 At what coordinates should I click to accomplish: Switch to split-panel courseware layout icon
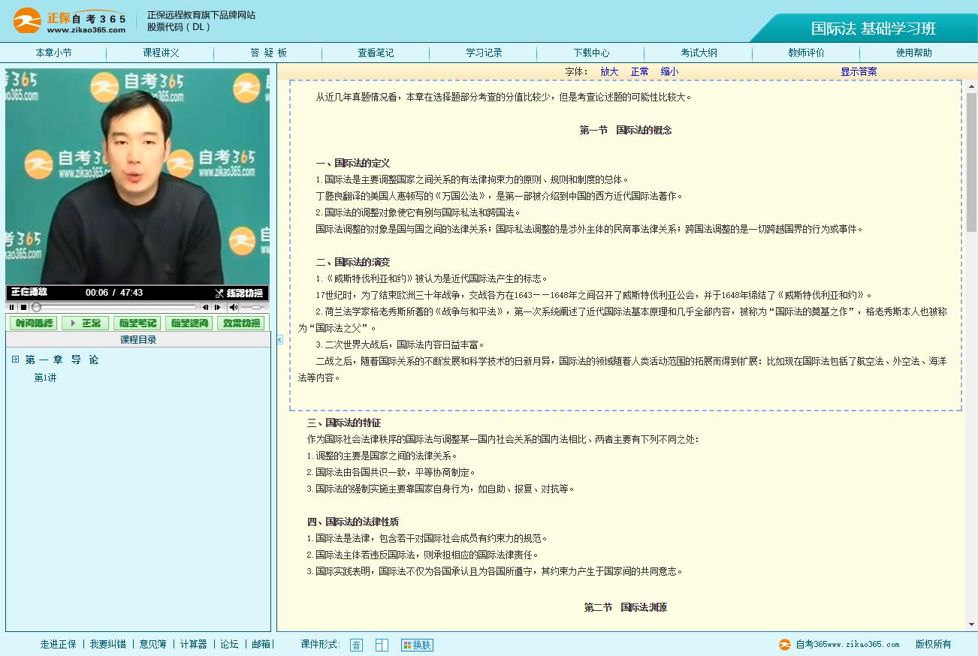(x=382, y=645)
